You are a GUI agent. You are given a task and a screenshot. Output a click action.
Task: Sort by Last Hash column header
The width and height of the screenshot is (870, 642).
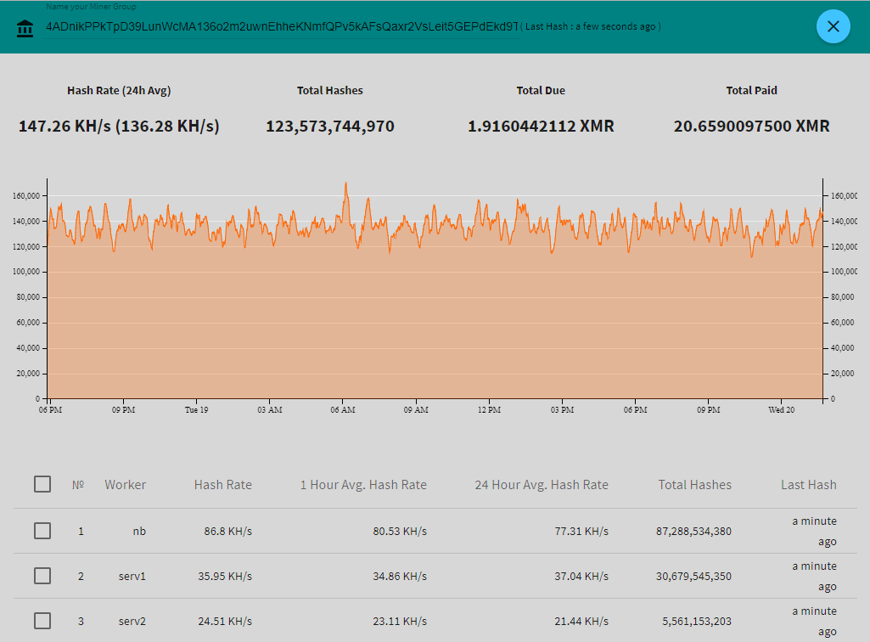[x=808, y=485]
